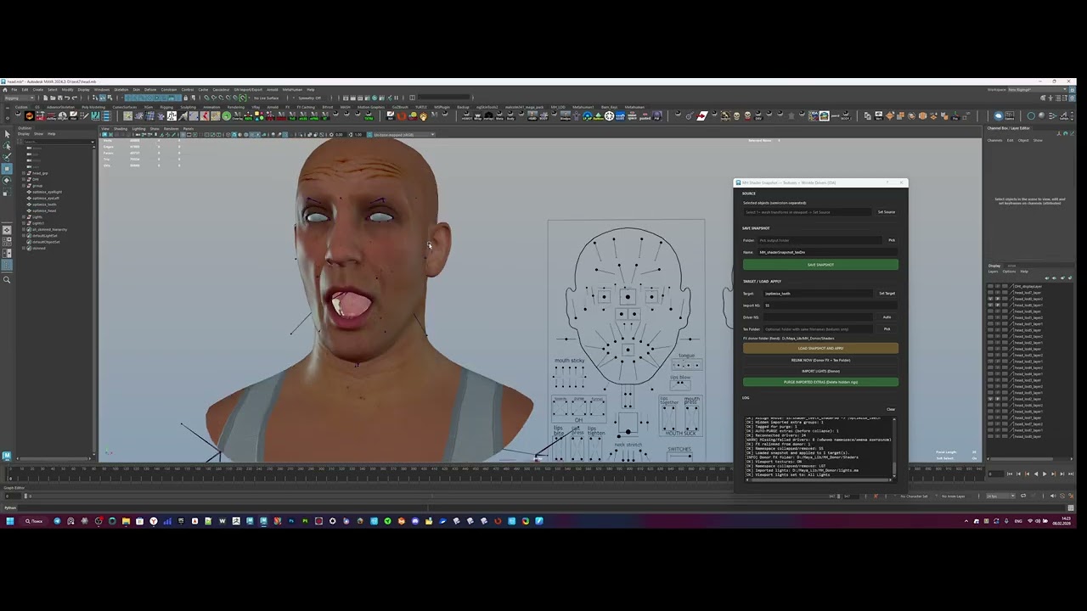Expand the all_skinned_hierarchy set
The image size is (1087, 611).
click(24, 230)
